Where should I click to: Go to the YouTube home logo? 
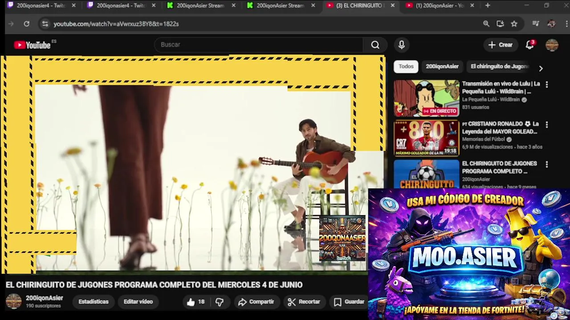pyautogui.click(x=32, y=45)
